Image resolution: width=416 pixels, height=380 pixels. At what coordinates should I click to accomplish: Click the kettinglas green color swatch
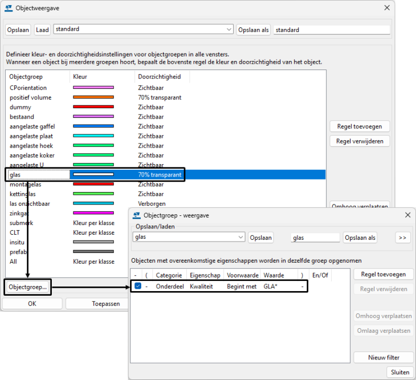93,194
